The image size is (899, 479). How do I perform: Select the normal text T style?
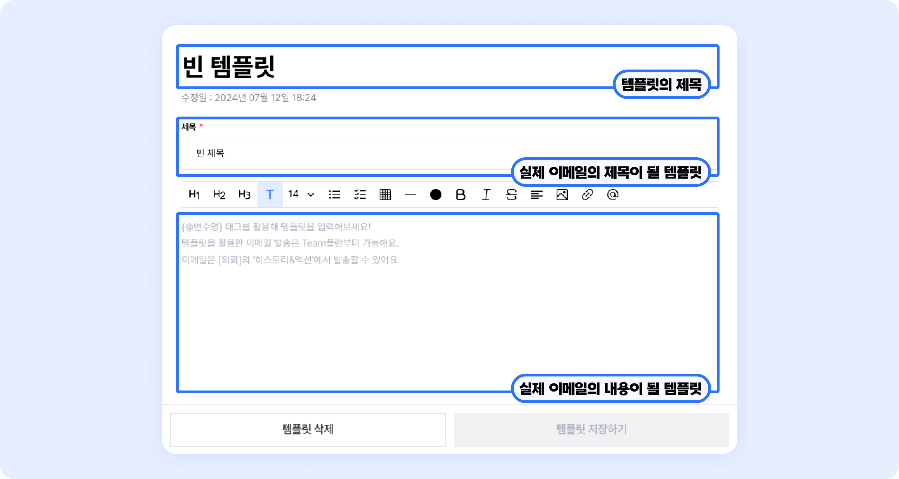[270, 195]
